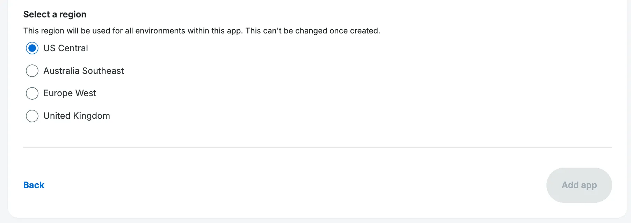The width and height of the screenshot is (631, 223).
Task: Go back using the Back link
Action: tap(34, 185)
